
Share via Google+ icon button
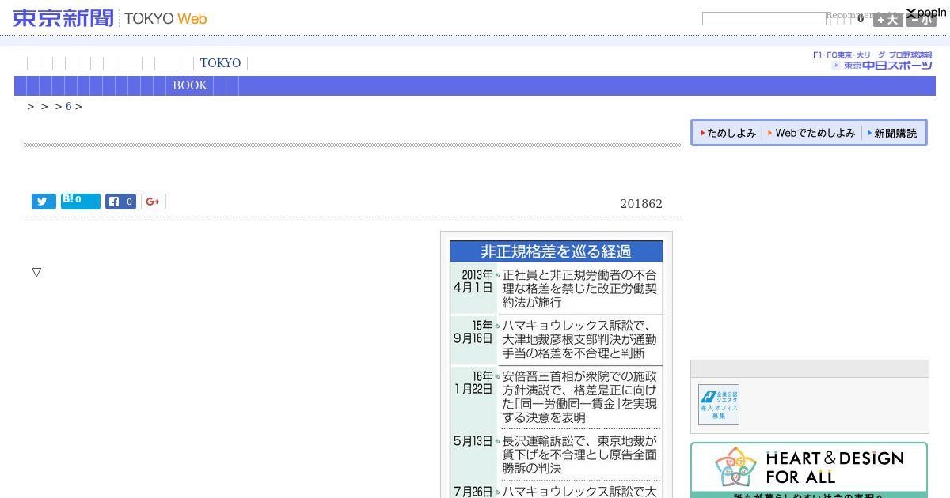click(x=154, y=202)
